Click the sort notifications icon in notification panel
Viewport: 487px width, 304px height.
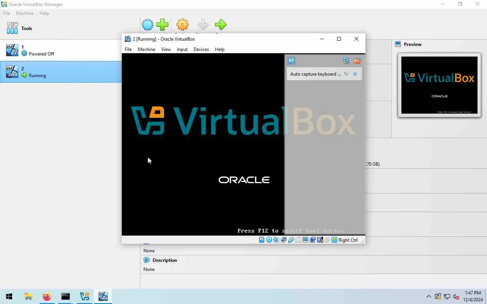(x=345, y=61)
